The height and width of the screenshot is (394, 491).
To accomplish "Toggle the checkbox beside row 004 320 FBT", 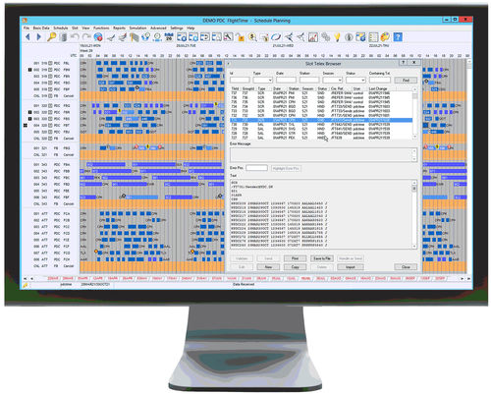I will [x=50, y=126].
